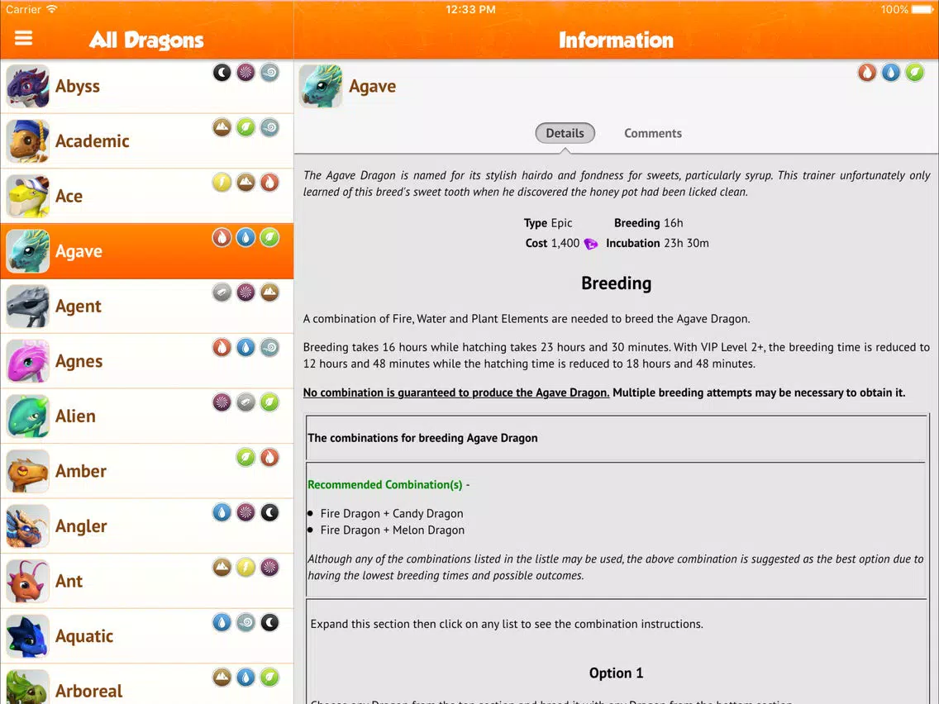Screen dimensions: 939x704
Task: Click the moon icon on Aquatic row
Action: [x=269, y=623]
